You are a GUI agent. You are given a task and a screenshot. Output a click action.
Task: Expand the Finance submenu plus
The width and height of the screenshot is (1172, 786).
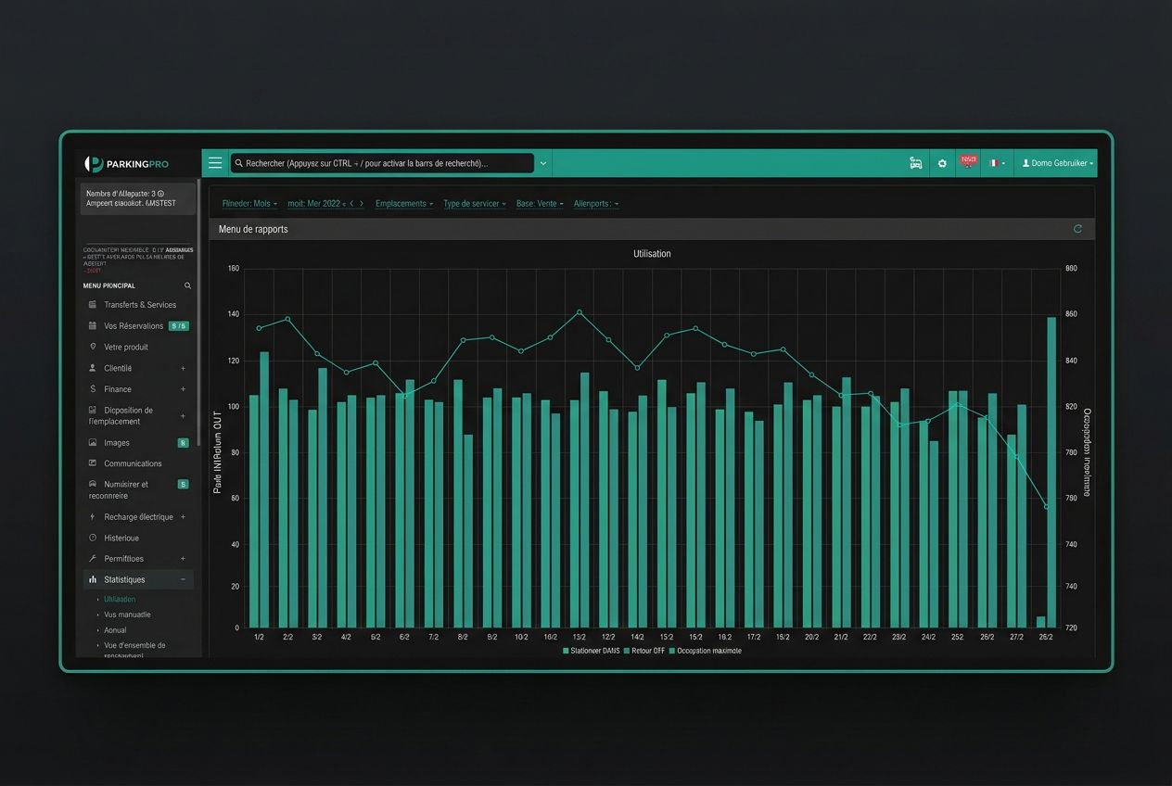(x=183, y=389)
